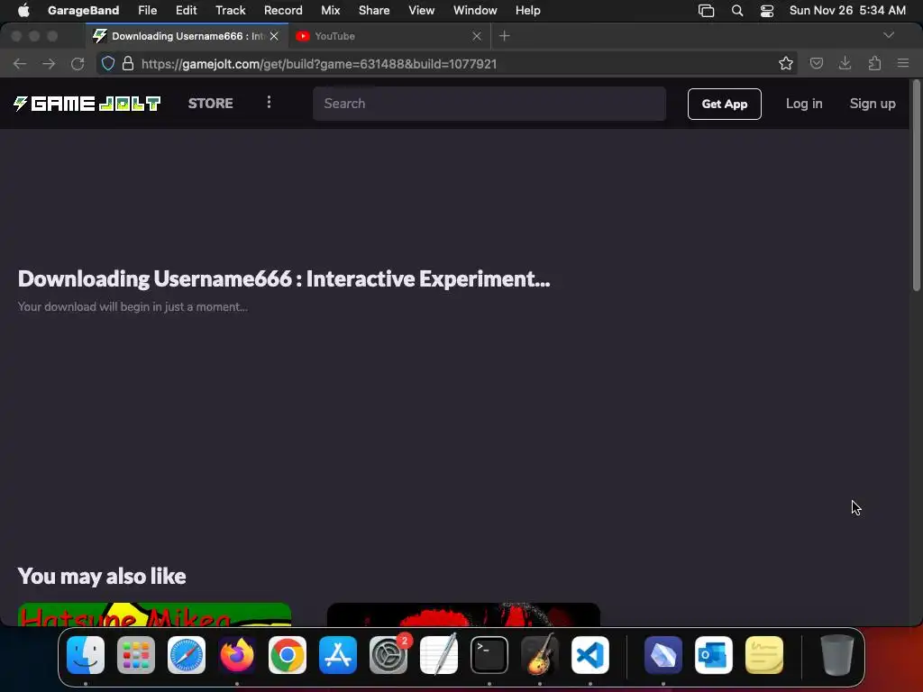
Task: Click the date and time in menu bar
Action: [x=847, y=10]
